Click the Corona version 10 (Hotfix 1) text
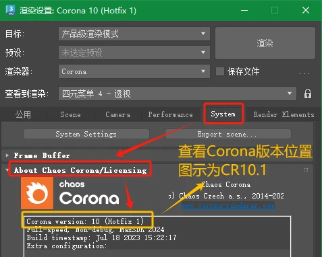This screenshot has height=257, width=322. [85, 221]
